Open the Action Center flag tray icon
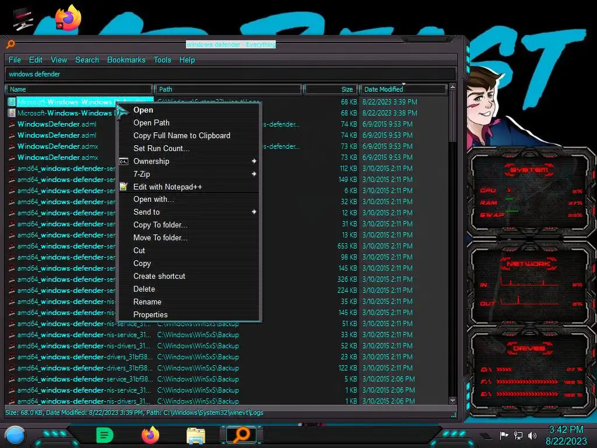 (504, 435)
